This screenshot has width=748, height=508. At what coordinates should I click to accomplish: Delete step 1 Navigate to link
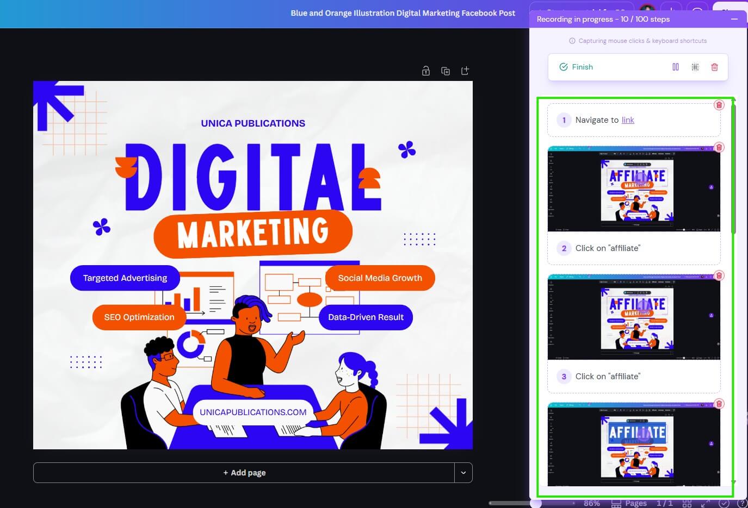pos(719,105)
